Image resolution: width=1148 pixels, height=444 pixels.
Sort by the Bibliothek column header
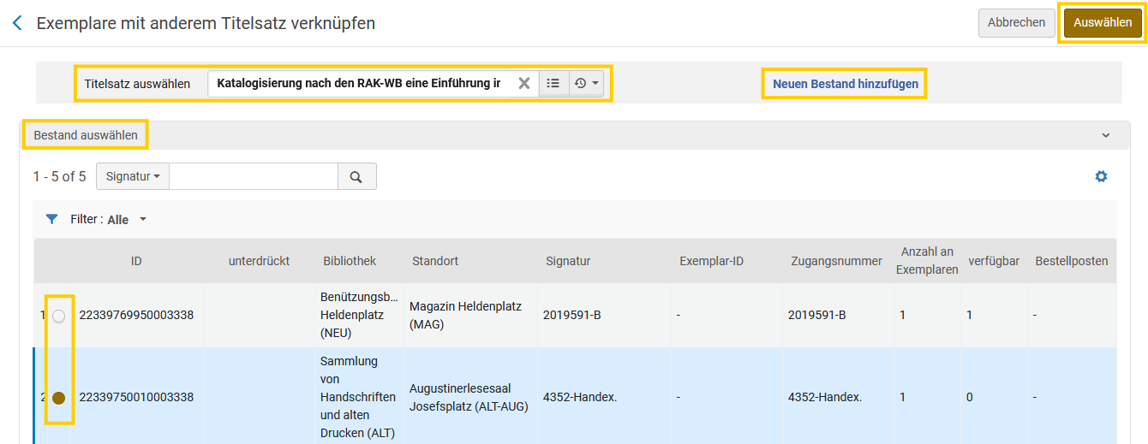click(350, 261)
